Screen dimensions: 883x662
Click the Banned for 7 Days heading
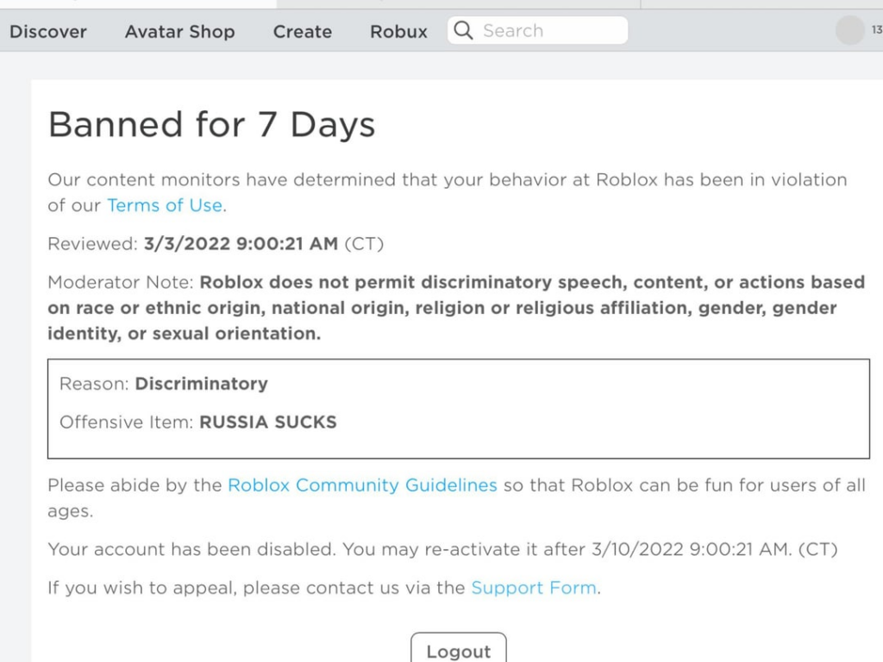pos(212,126)
